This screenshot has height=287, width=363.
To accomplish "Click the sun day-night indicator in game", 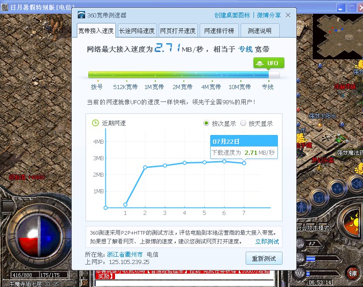I will coord(352,223).
